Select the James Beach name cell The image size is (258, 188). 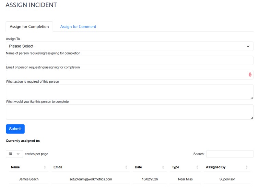29,179
